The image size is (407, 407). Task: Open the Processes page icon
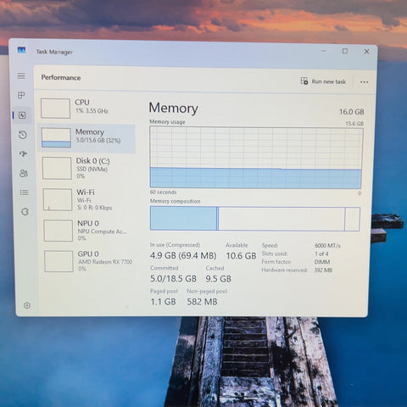click(x=21, y=95)
